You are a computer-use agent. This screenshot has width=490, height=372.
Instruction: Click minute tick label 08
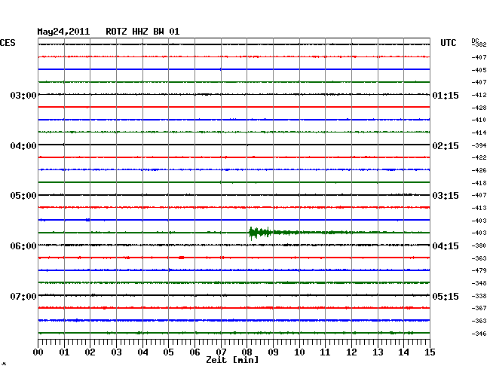click(247, 352)
